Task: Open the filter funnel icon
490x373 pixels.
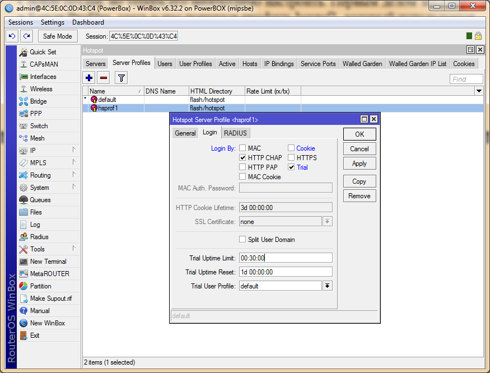Action: pos(121,78)
